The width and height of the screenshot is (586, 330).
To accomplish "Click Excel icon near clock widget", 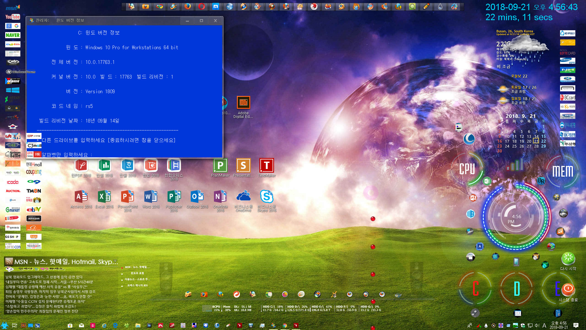I will [x=487, y=181].
